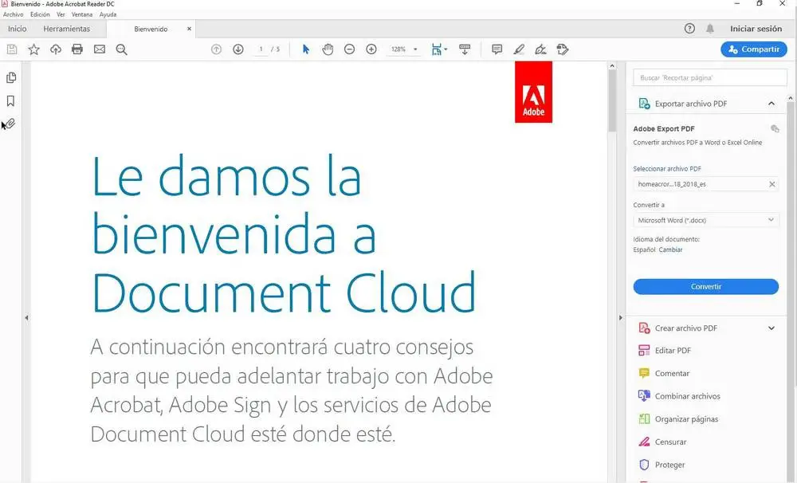Switch to the Inicio tab
The width and height of the screenshot is (797, 483).
pyautogui.click(x=18, y=29)
